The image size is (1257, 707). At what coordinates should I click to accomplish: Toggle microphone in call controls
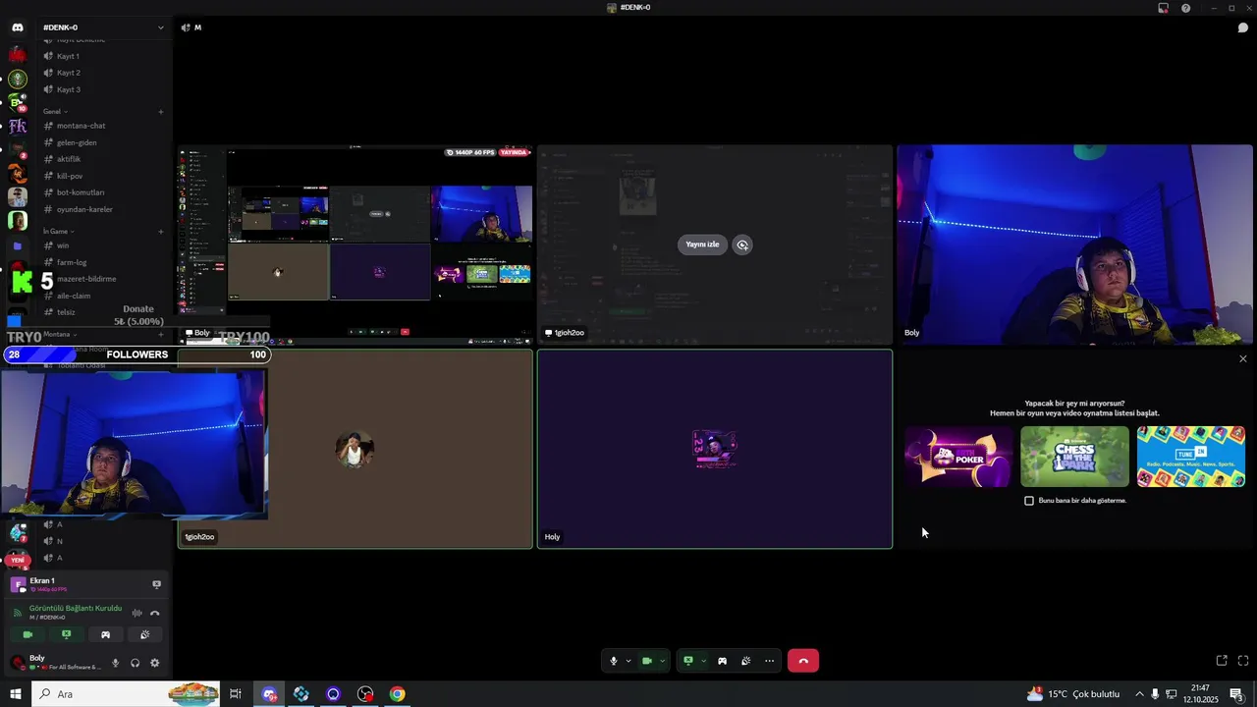tap(614, 661)
